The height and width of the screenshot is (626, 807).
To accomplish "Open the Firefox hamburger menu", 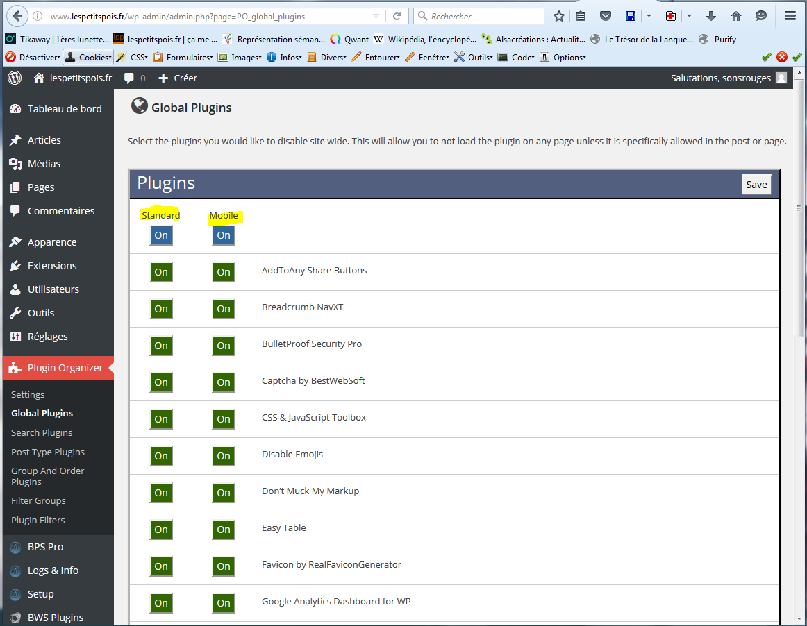I will coord(790,16).
